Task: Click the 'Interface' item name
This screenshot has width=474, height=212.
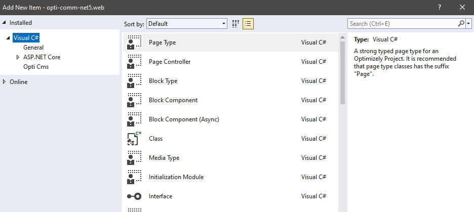Action: tap(161, 196)
